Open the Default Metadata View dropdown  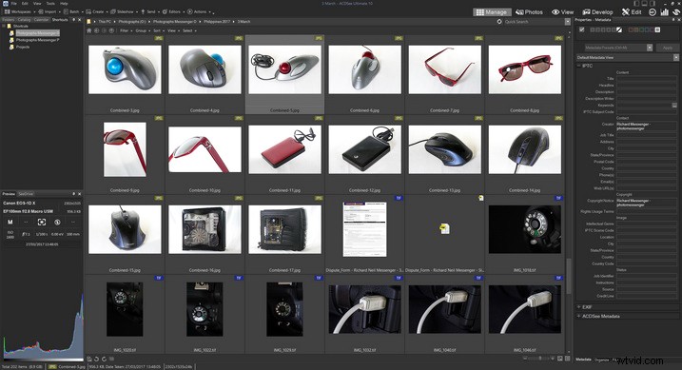676,57
